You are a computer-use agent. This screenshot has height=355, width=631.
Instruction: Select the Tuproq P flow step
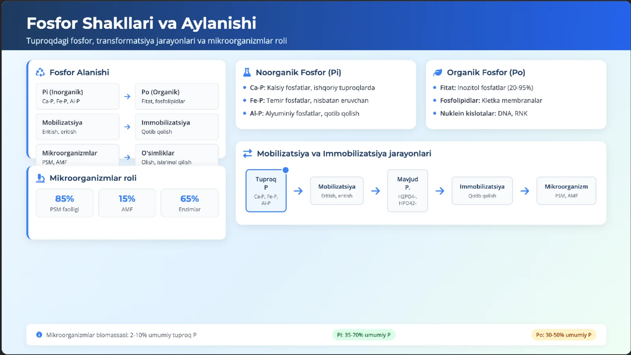click(266, 191)
